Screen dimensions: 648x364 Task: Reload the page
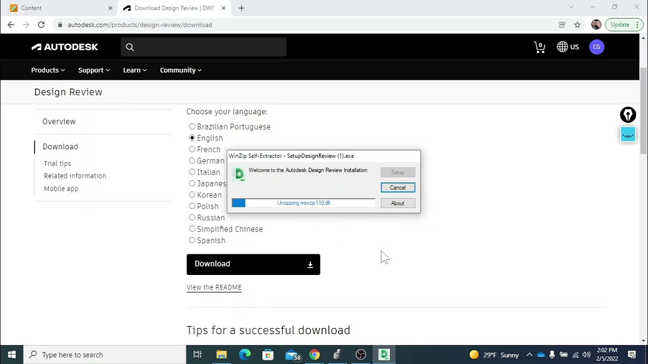click(x=41, y=25)
